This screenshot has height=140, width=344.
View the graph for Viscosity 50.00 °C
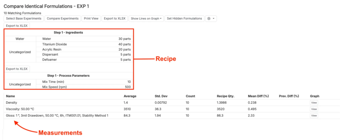314,109
